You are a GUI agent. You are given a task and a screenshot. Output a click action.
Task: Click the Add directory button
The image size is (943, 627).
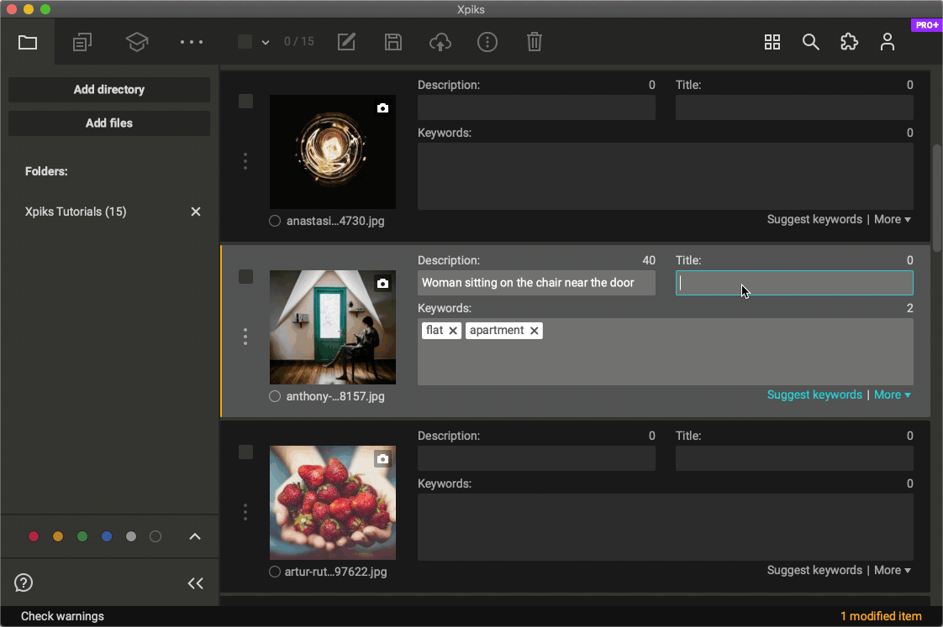click(x=109, y=90)
